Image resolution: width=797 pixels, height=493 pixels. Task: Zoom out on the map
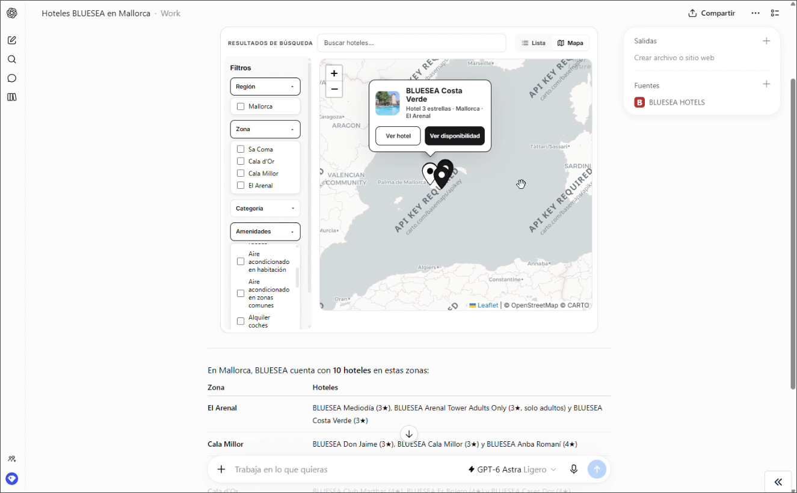click(x=334, y=90)
